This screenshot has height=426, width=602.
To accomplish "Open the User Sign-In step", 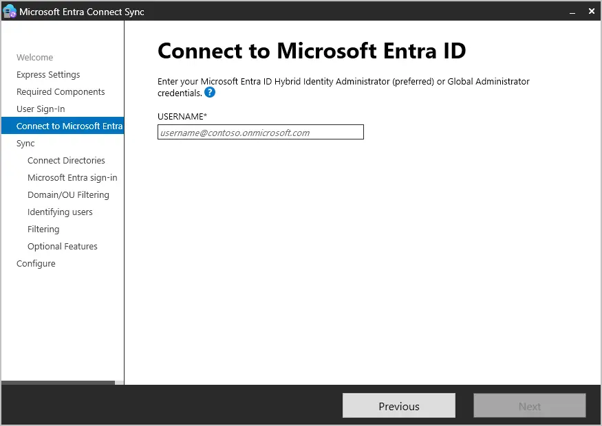I will point(41,109).
